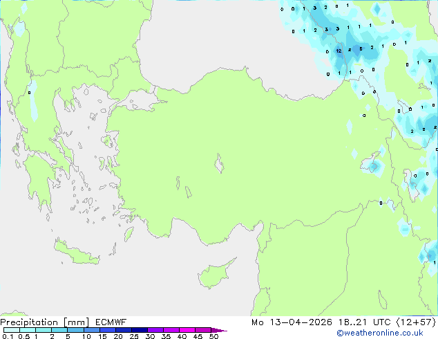
Task: Click the legend label '50'
Action: coord(214,336)
